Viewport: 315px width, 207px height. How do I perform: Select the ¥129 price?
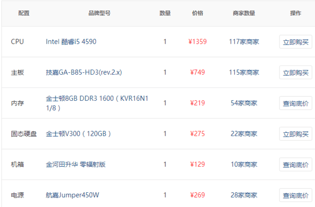click(197, 164)
